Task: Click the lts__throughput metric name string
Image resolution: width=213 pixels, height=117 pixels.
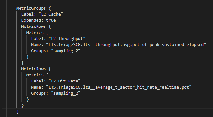Action: coord(126,45)
